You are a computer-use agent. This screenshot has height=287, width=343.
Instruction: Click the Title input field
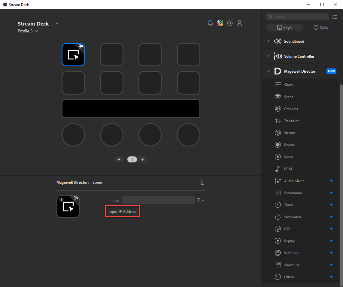(x=158, y=200)
